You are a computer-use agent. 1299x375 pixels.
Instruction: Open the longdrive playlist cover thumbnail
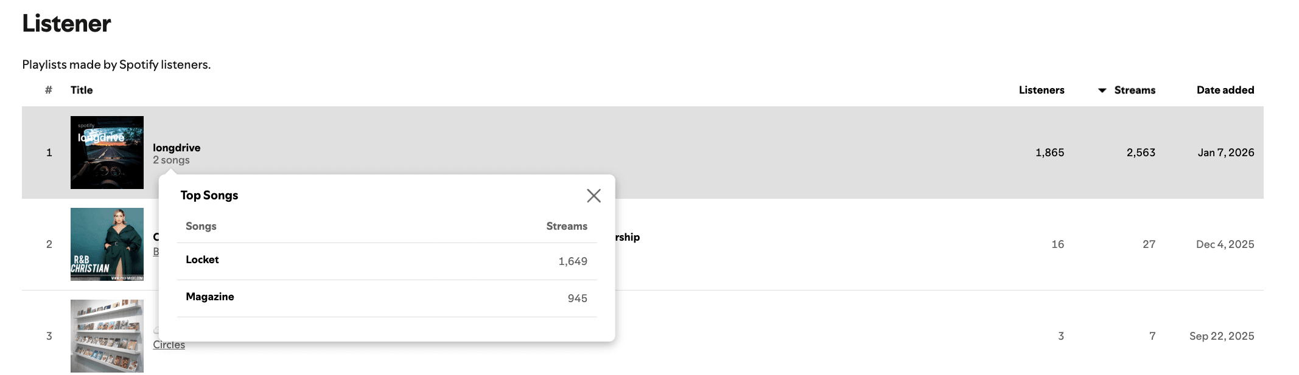pyautogui.click(x=107, y=153)
